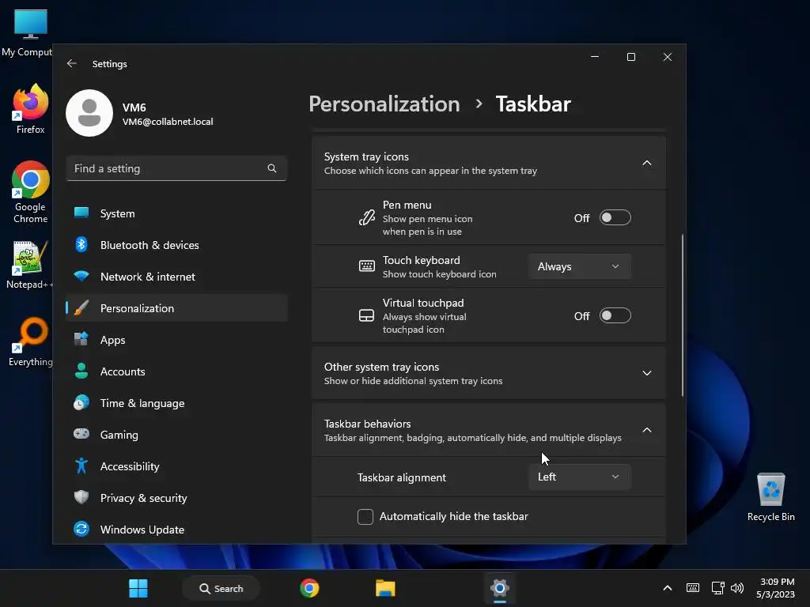Open the Windows Start button
The width and height of the screenshot is (810, 607).
point(138,588)
